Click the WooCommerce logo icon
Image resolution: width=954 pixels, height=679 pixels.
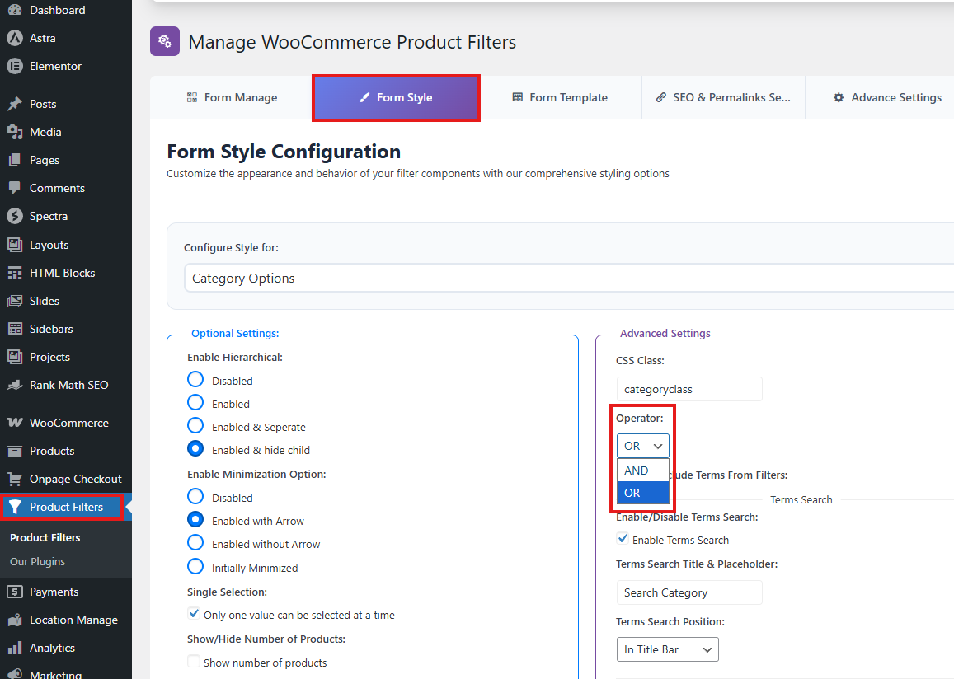[x=15, y=423]
